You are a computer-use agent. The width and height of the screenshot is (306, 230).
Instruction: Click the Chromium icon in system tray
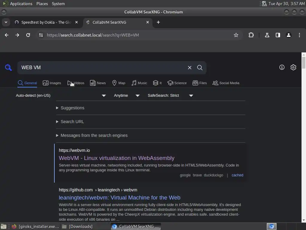[x=271, y=226]
